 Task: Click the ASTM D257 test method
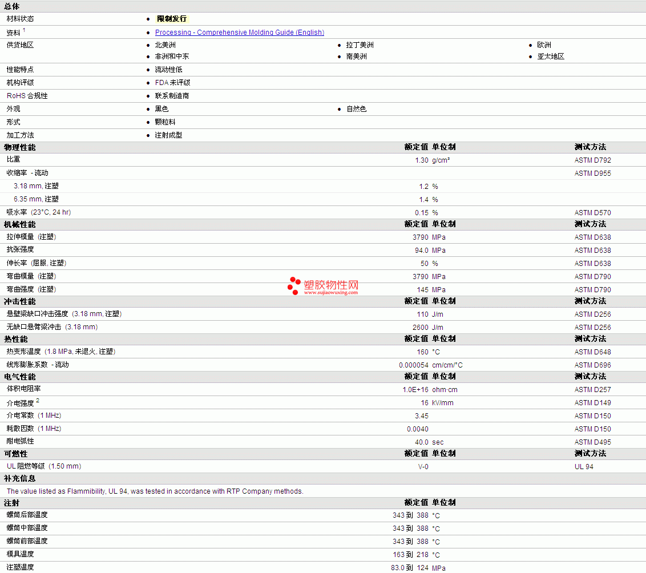592,390
